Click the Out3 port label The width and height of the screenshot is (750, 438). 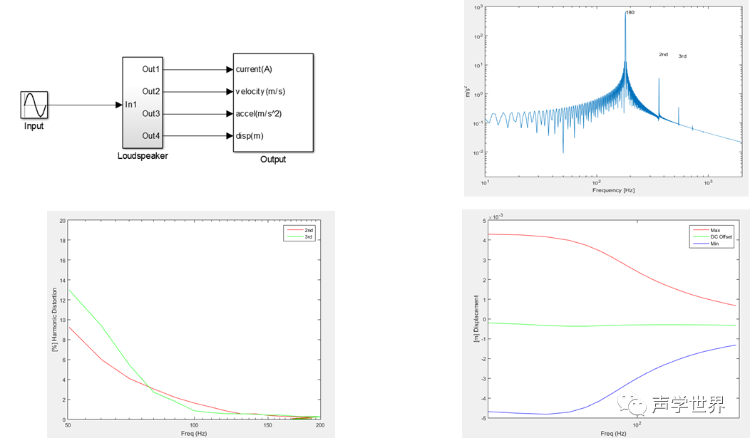150,113
